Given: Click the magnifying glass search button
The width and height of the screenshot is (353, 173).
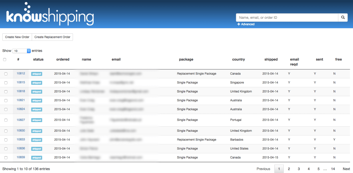Looking at the screenshot, I should click(x=343, y=17).
